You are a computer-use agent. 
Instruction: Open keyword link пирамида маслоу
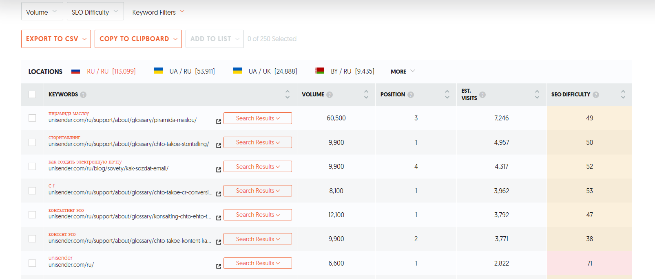tap(69, 113)
